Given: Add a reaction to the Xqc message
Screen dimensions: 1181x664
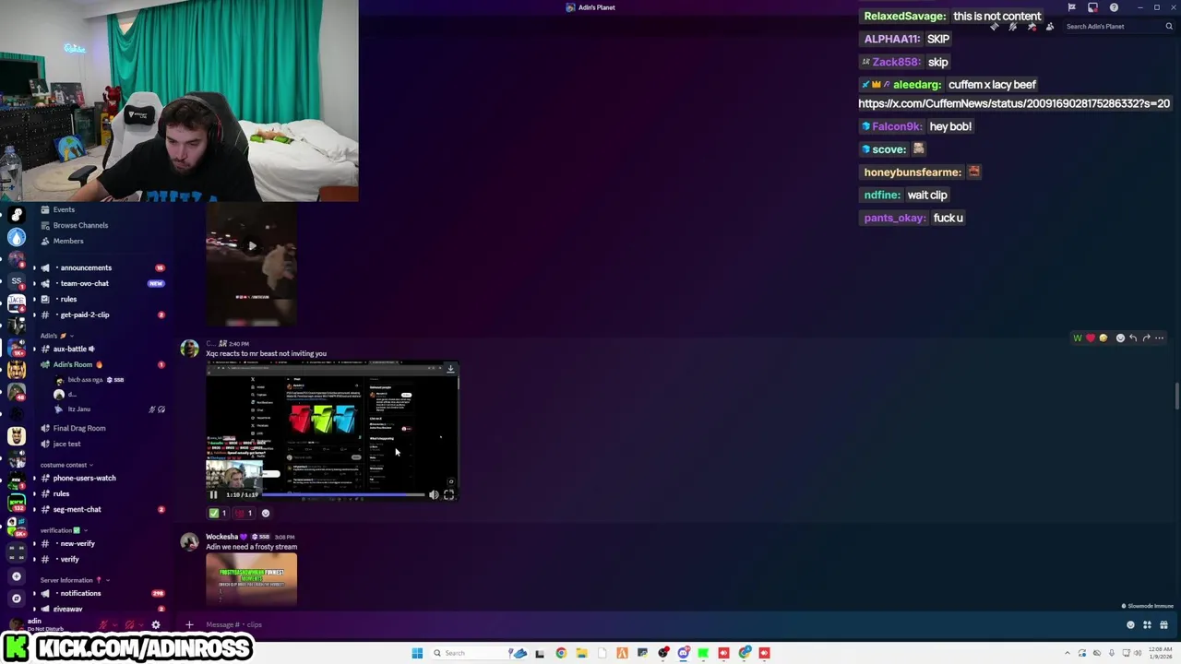Looking at the screenshot, I should click(266, 513).
